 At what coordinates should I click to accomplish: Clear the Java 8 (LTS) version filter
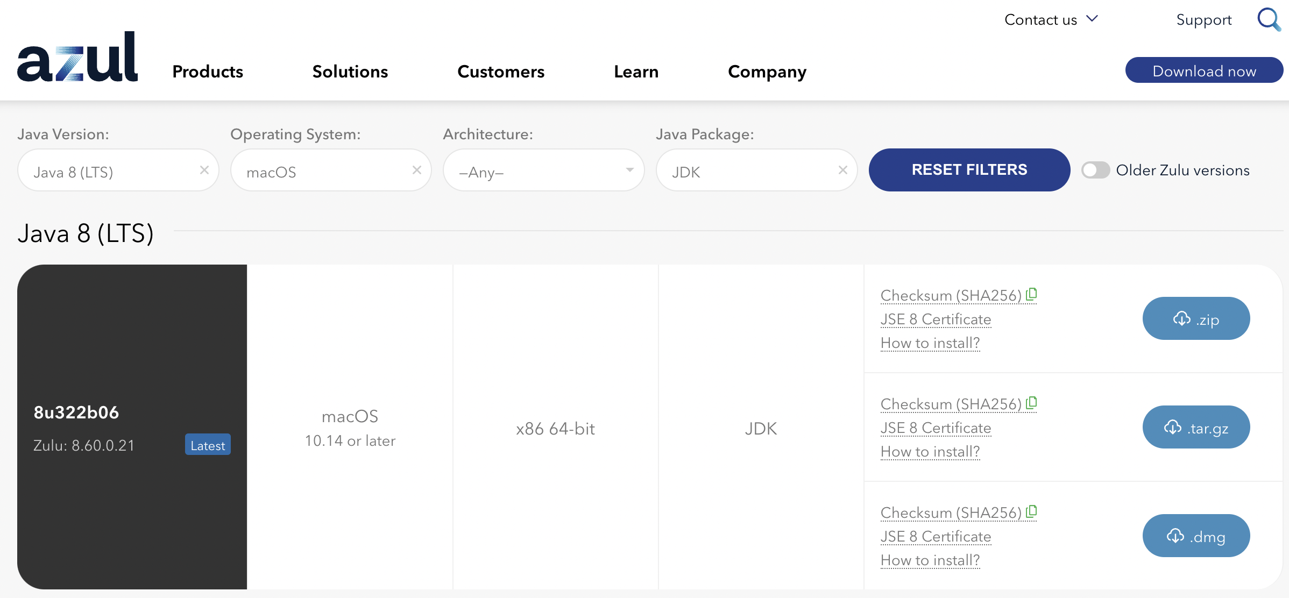point(204,170)
